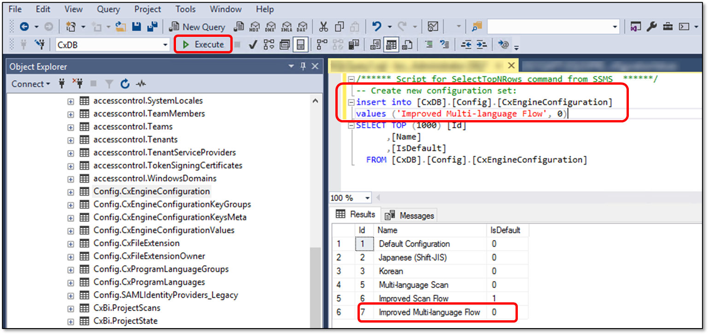The height and width of the screenshot is (335, 709).
Task: Click the Decrease Indent icon
Action: point(466,45)
